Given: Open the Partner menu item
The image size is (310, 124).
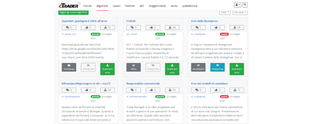Looking at the screenshot, I should coord(130,6).
